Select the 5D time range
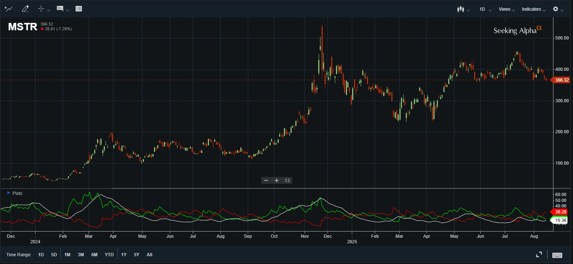This screenshot has width=573, height=264. tap(54, 255)
